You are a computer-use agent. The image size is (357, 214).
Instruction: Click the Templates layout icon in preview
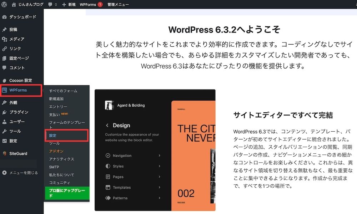tap(108, 187)
